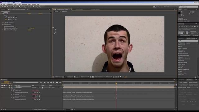The image size is (199, 112).
Task: Select the Puppet Pin tool
Action: tap(40, 7)
